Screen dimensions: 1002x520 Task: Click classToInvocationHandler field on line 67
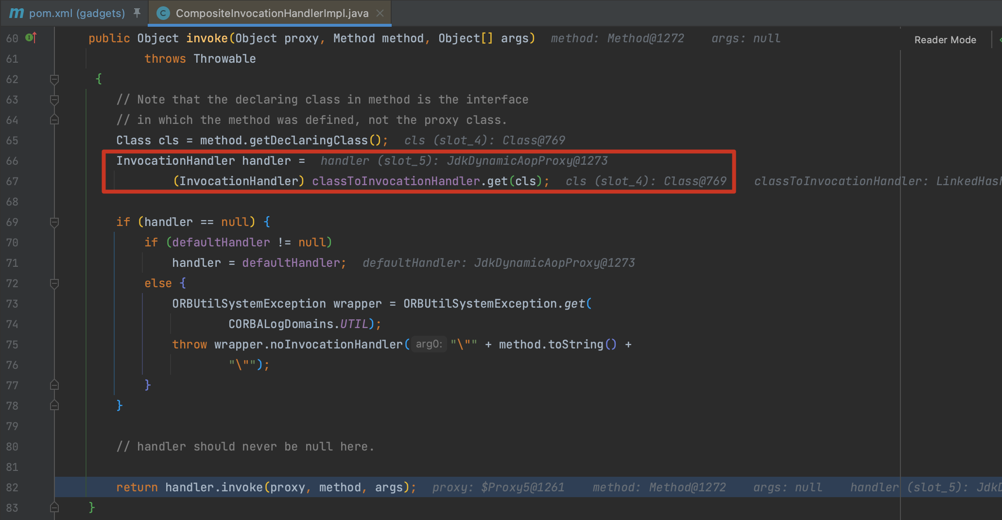click(x=396, y=181)
